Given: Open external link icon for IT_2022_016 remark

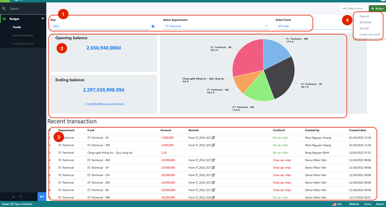Looking at the screenshot, I should coord(213,198).
